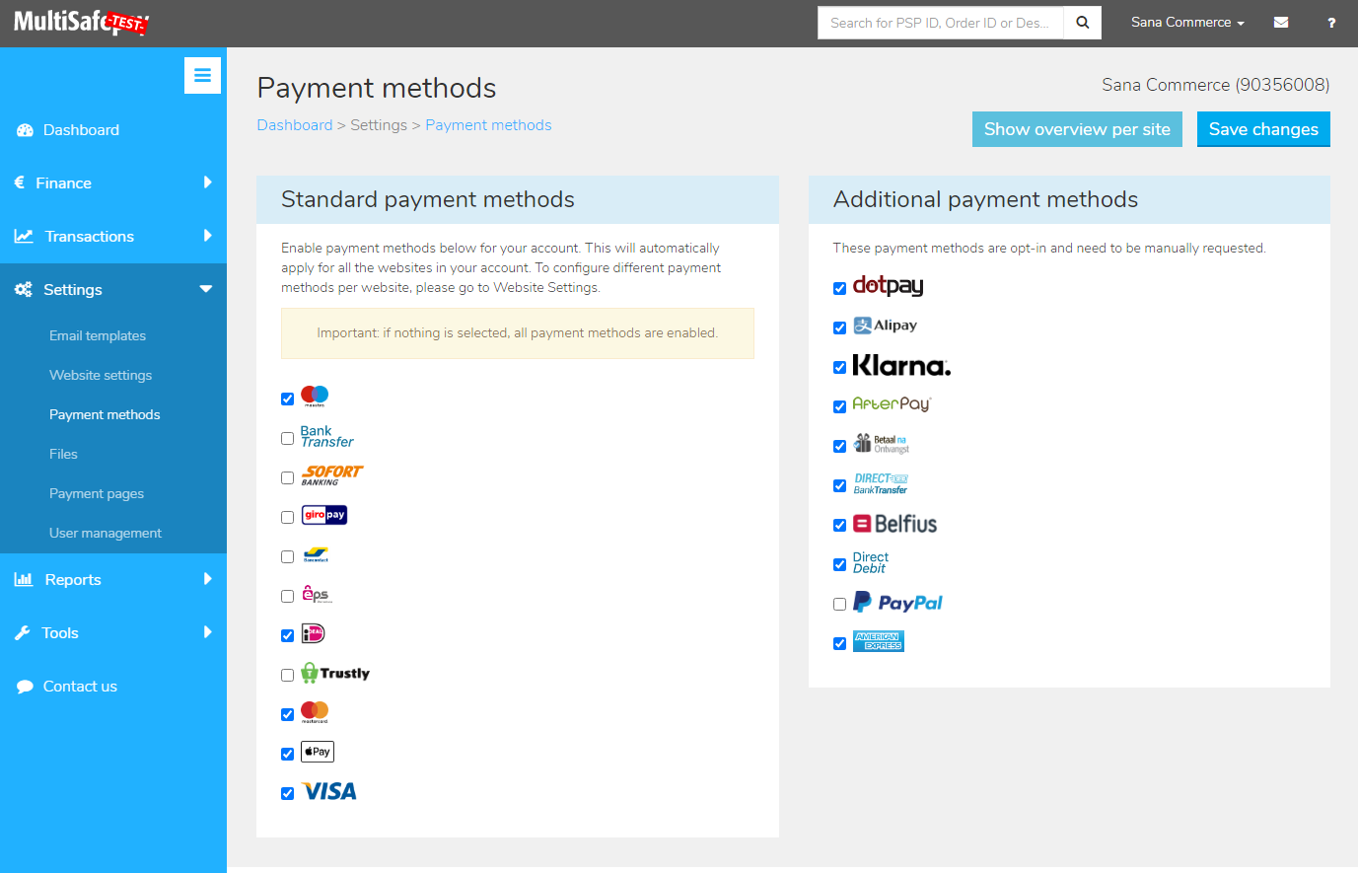Enable the SOFORT Banking checkbox
This screenshot has height=873, width=1358.
pyautogui.click(x=287, y=477)
